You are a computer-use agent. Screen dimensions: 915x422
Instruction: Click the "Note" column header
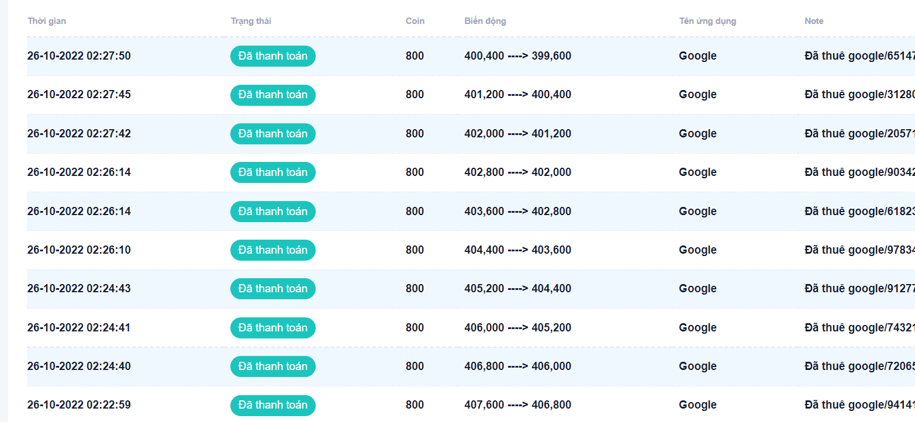(x=814, y=21)
